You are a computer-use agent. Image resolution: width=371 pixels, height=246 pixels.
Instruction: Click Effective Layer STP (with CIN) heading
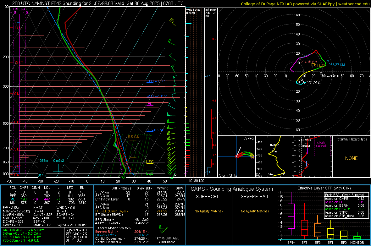point(324,188)
